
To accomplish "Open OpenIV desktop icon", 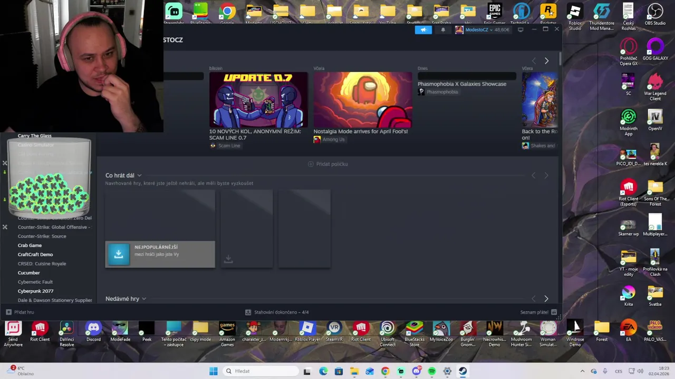I will [x=655, y=119].
